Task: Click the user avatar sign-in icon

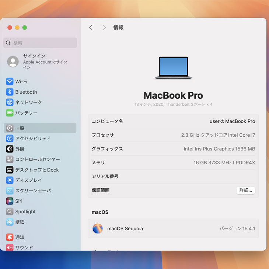Action: 13,62
